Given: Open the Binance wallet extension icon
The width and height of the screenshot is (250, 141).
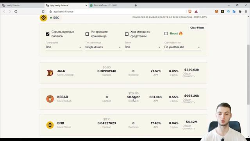Looking at the screenshot, I should [x=222, y=11].
